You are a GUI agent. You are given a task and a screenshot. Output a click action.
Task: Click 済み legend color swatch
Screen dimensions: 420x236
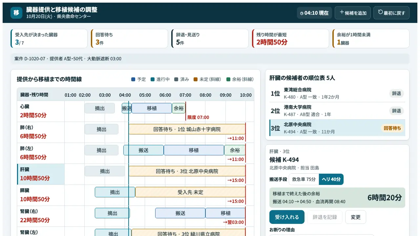pyautogui.click(x=176, y=79)
